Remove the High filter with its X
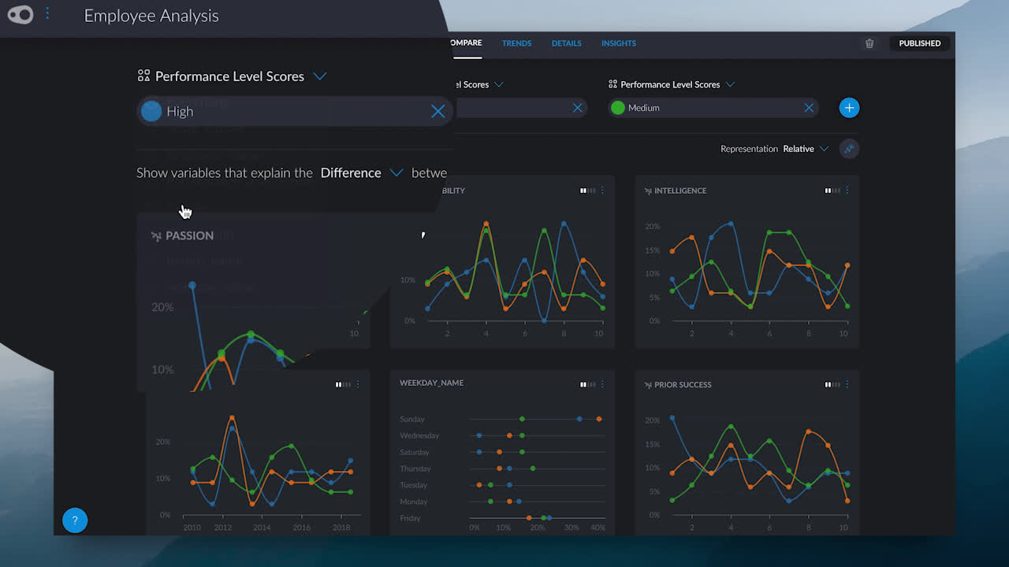This screenshot has height=567, width=1009. (x=437, y=111)
